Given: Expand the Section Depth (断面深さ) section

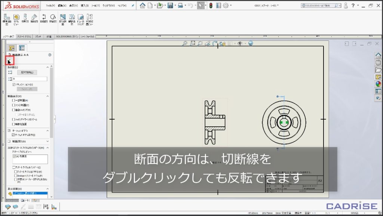Looking at the screenshot, I should (48, 142).
